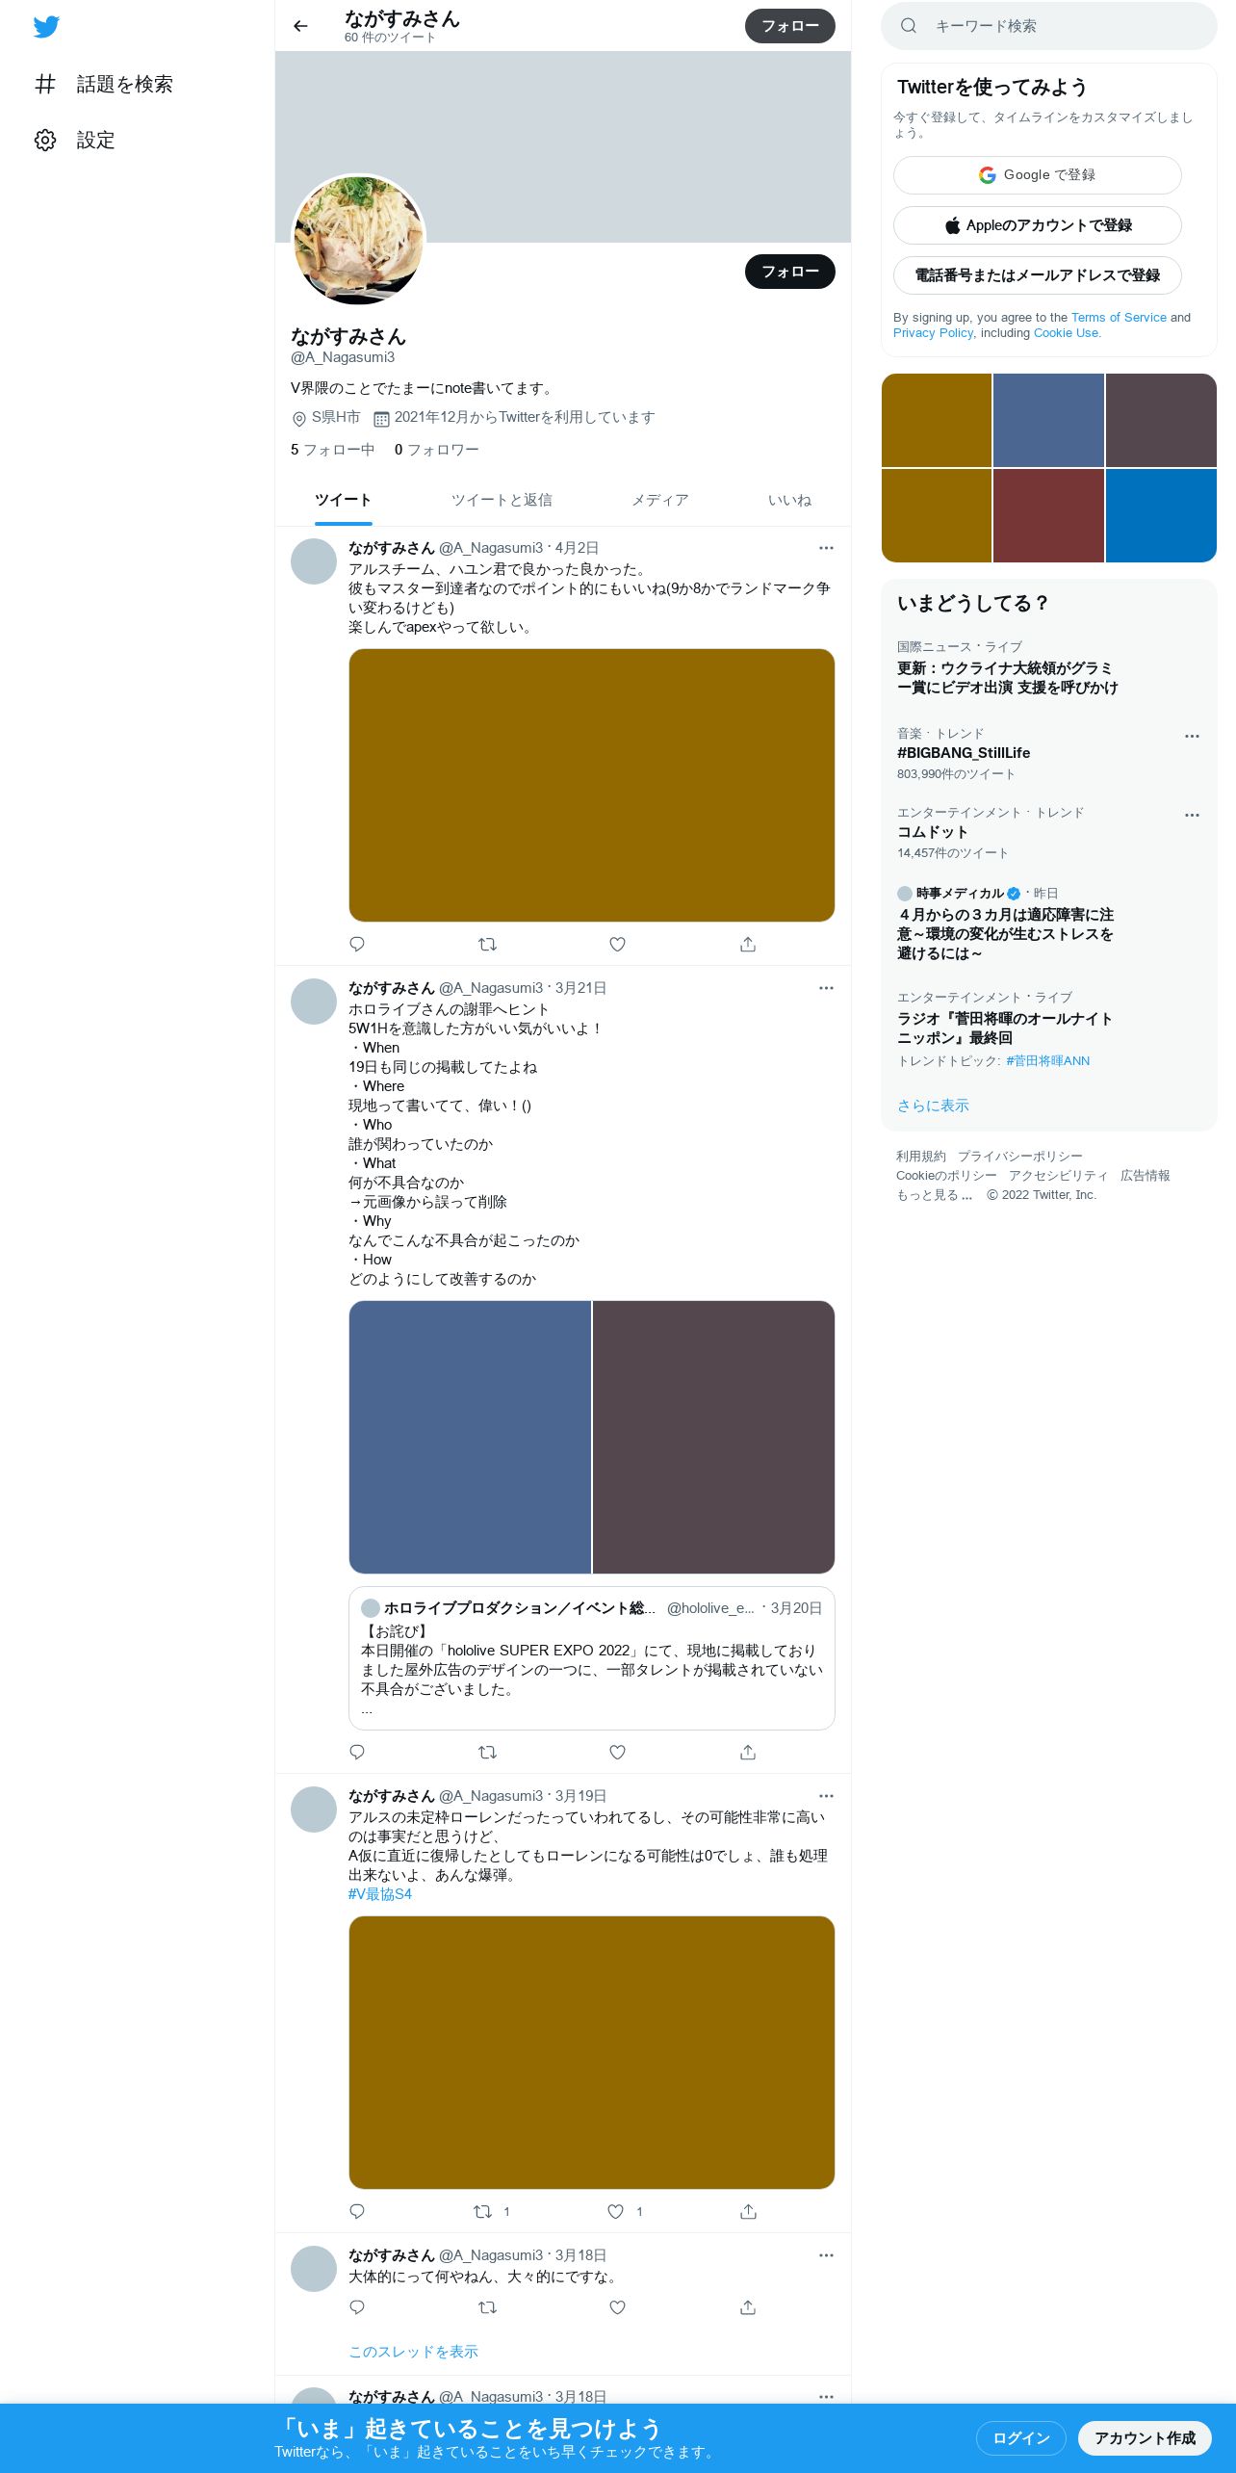The width and height of the screenshot is (1236, 2473).
Task: Like the March 18 tweet
Action: click(x=618, y=2306)
